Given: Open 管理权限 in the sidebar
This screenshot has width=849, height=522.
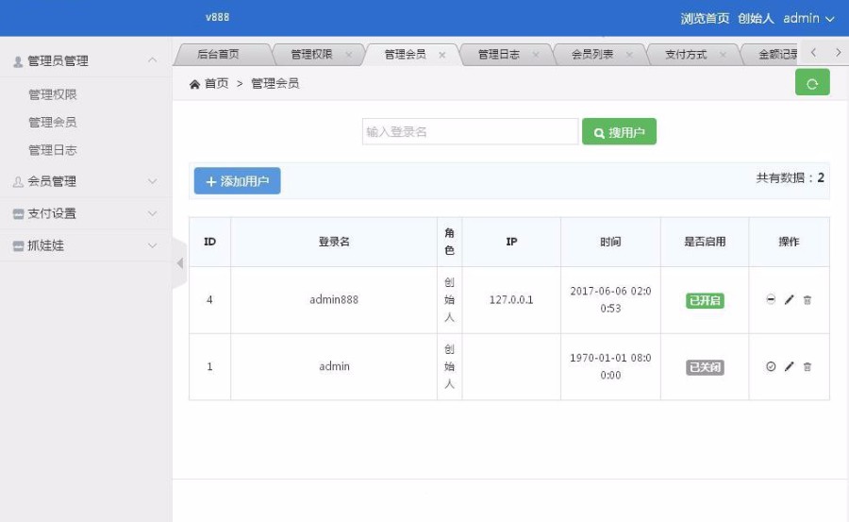Looking at the screenshot, I should [x=53, y=94].
